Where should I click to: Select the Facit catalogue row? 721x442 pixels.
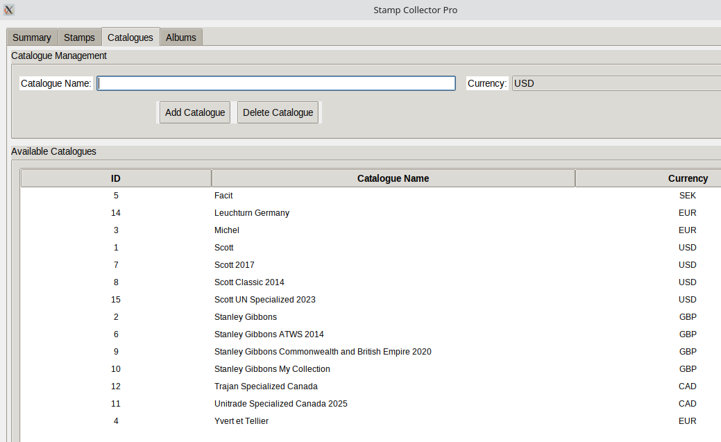[x=223, y=196]
